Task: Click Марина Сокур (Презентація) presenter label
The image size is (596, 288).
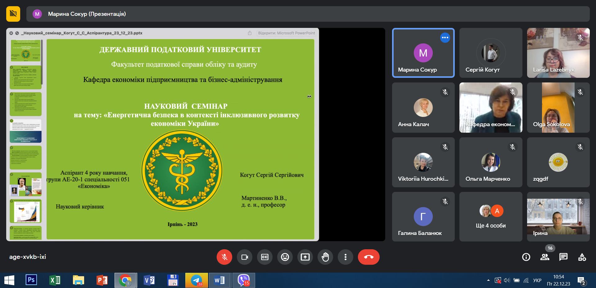Action: pyautogui.click(x=87, y=14)
